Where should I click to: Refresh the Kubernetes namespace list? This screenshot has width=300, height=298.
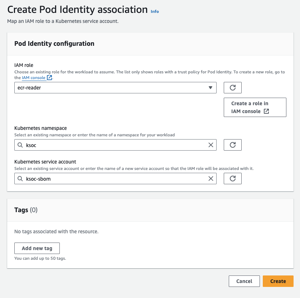click(232, 145)
